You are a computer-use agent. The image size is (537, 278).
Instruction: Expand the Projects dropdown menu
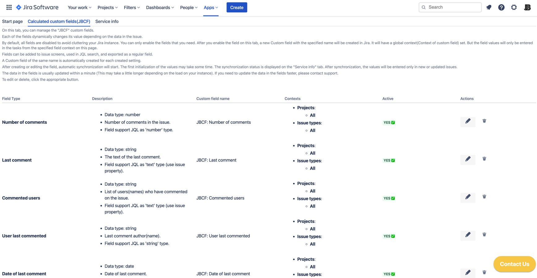tap(108, 7)
